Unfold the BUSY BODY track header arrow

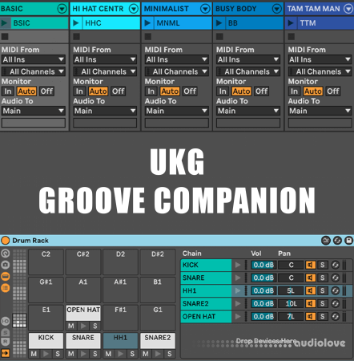[277, 9]
